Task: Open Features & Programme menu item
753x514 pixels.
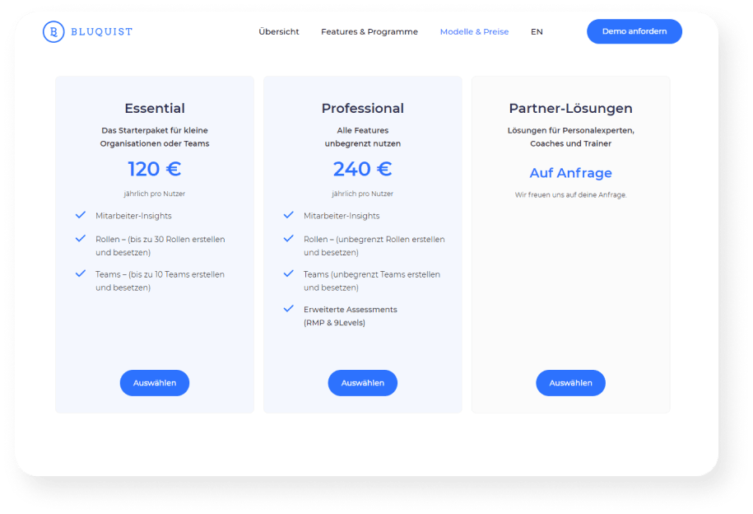Action: [x=370, y=32]
